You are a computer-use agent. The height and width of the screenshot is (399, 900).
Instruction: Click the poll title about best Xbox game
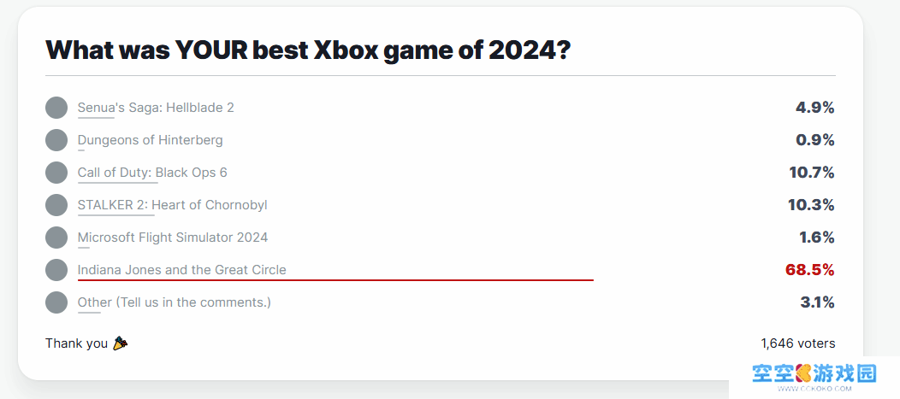[308, 50]
